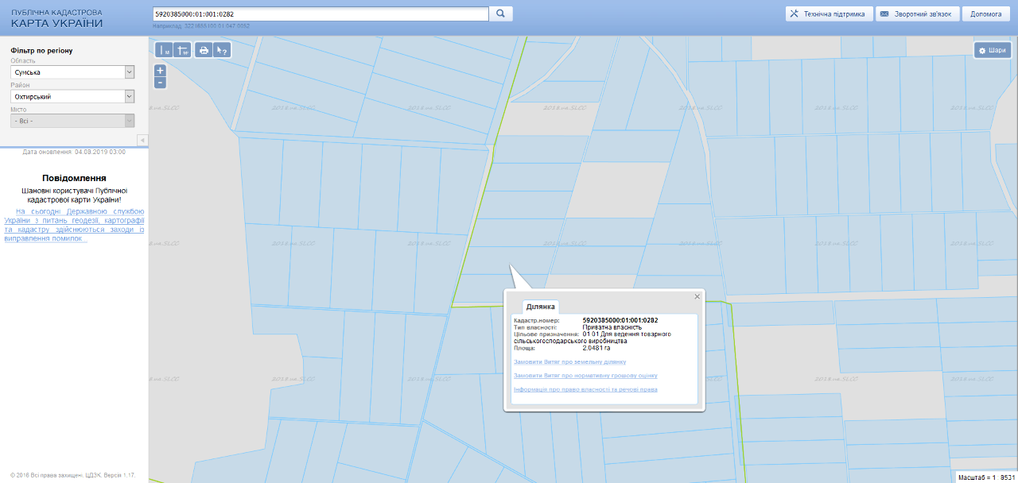Open the Допомога help page
Screen dimensions: 1018x483
click(x=986, y=14)
